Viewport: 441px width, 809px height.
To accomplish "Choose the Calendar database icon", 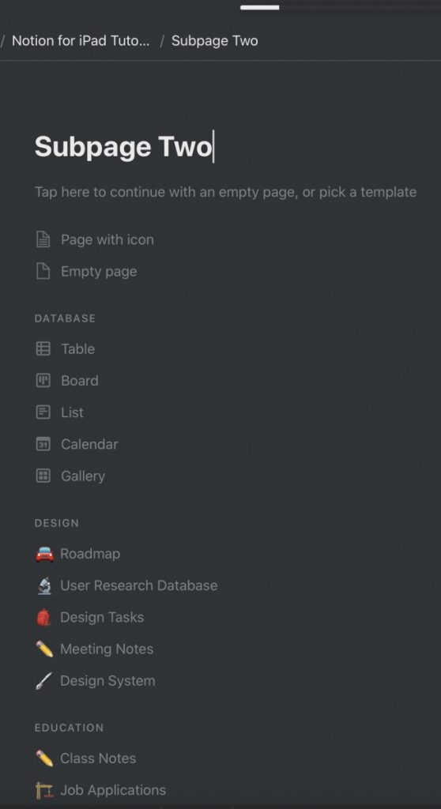I will click(43, 444).
